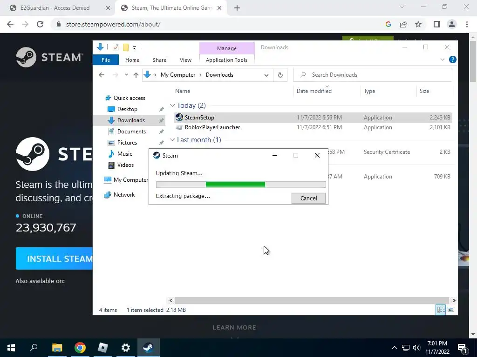Open volume control in system tray
477x357 pixels.
(x=417, y=348)
